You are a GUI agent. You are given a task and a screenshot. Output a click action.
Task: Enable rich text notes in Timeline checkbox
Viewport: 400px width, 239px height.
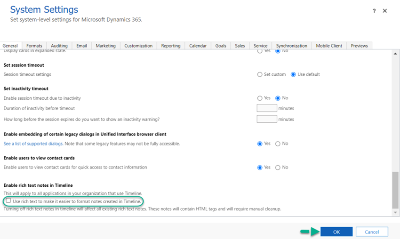click(x=8, y=200)
